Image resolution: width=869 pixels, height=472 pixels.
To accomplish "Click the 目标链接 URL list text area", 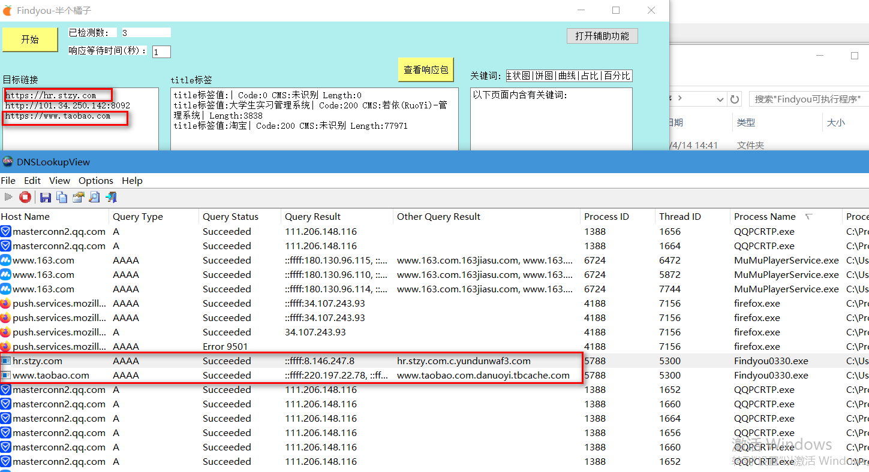I will click(x=80, y=119).
